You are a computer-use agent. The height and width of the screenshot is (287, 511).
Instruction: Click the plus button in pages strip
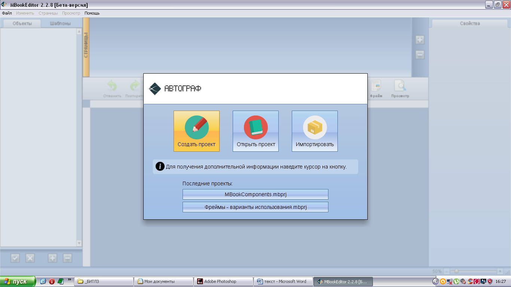[x=420, y=40]
